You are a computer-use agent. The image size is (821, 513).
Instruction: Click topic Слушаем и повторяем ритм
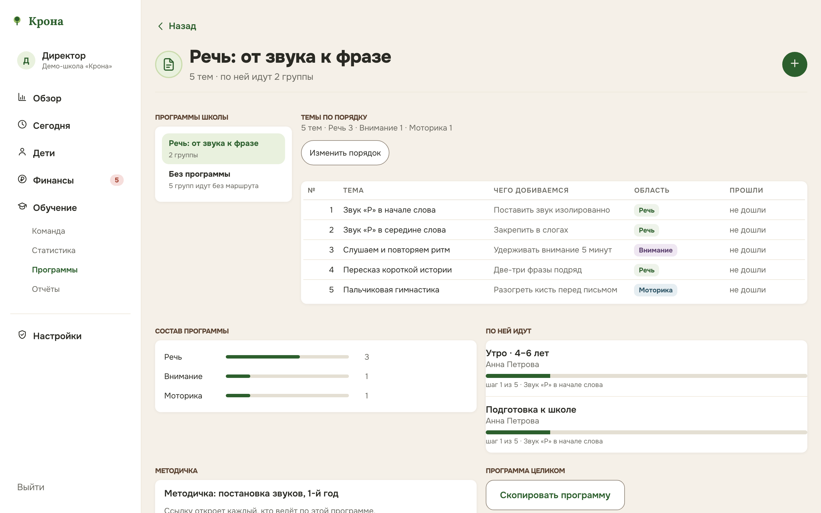(x=396, y=250)
